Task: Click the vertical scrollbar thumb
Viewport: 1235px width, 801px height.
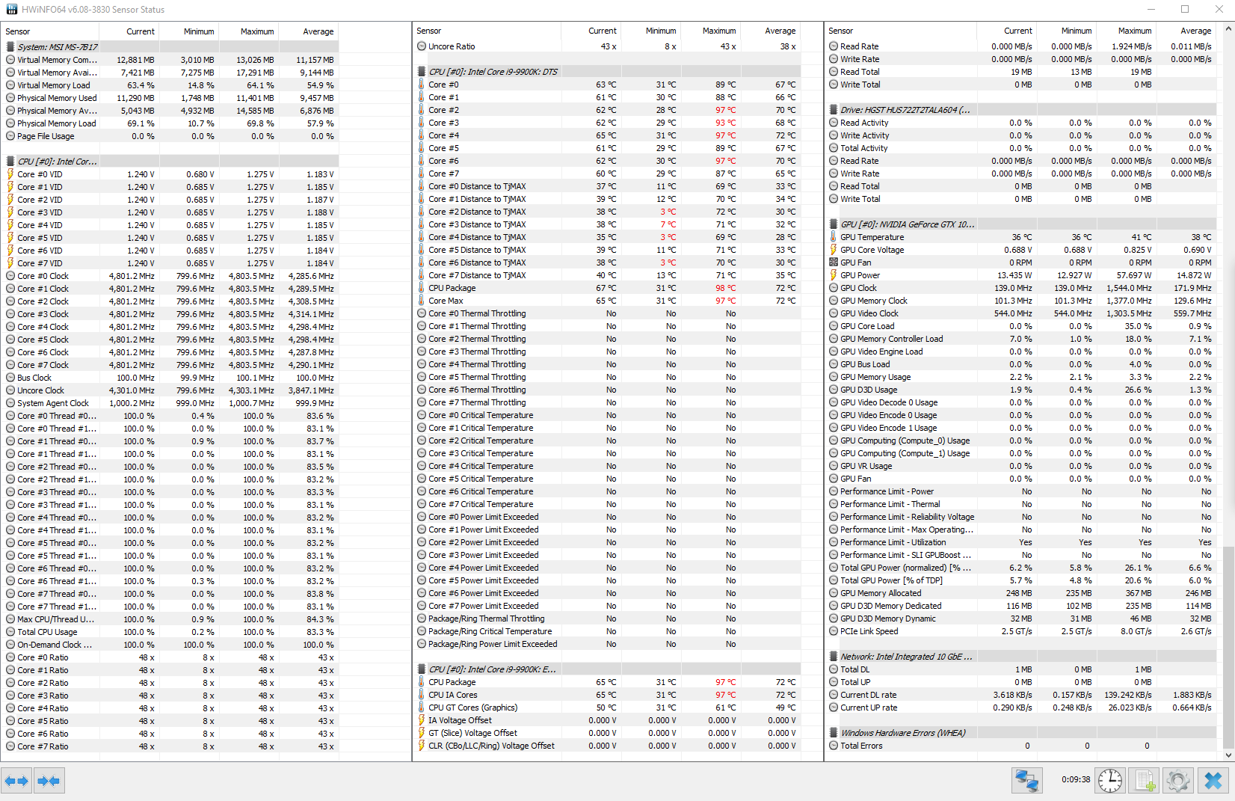Action: [1228, 648]
